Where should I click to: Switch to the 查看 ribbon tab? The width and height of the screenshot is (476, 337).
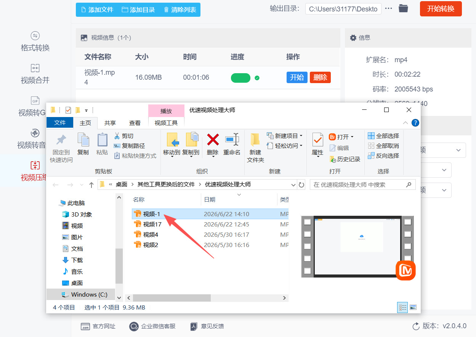point(135,123)
